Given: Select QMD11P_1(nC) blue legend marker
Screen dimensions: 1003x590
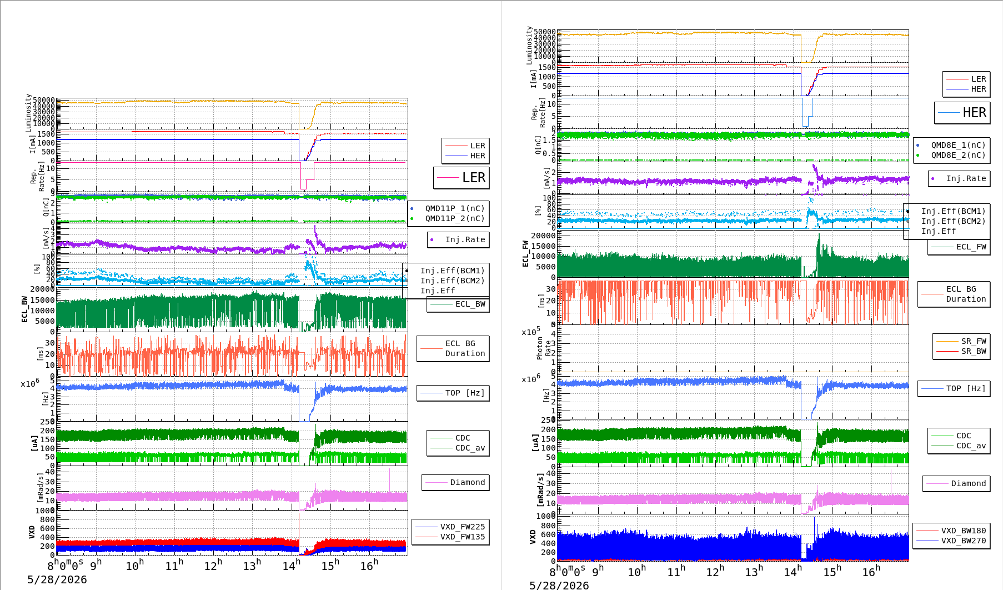Looking at the screenshot, I should pyautogui.click(x=412, y=208).
